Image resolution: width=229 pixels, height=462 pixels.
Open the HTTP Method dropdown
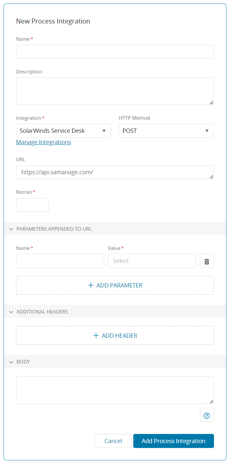166,131
